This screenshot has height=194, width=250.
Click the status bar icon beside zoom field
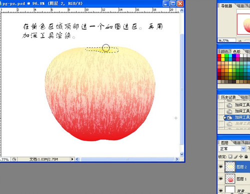tap(14, 159)
